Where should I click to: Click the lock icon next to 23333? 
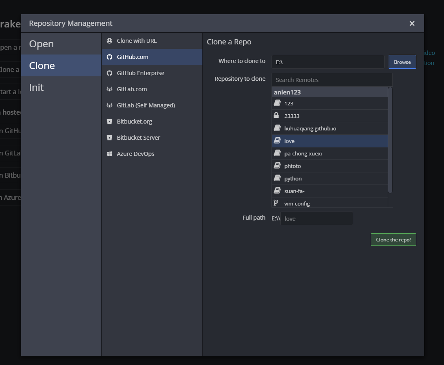pos(276,115)
